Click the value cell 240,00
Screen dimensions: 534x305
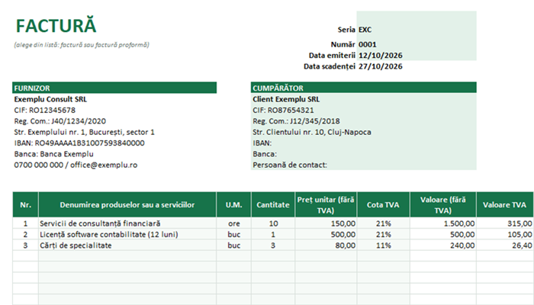click(x=443, y=245)
